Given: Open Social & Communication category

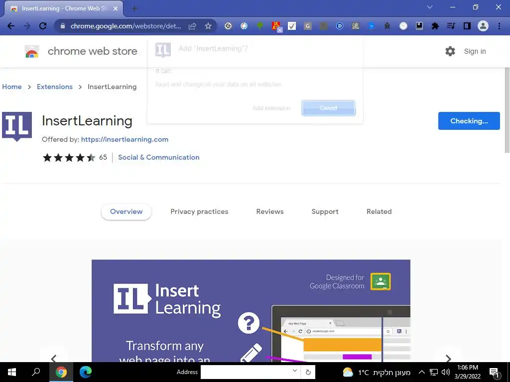Looking at the screenshot, I should (x=159, y=157).
